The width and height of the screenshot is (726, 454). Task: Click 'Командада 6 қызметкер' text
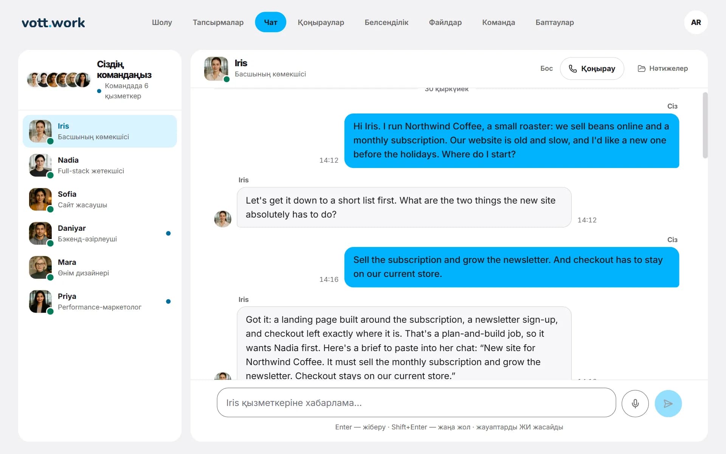126,91
